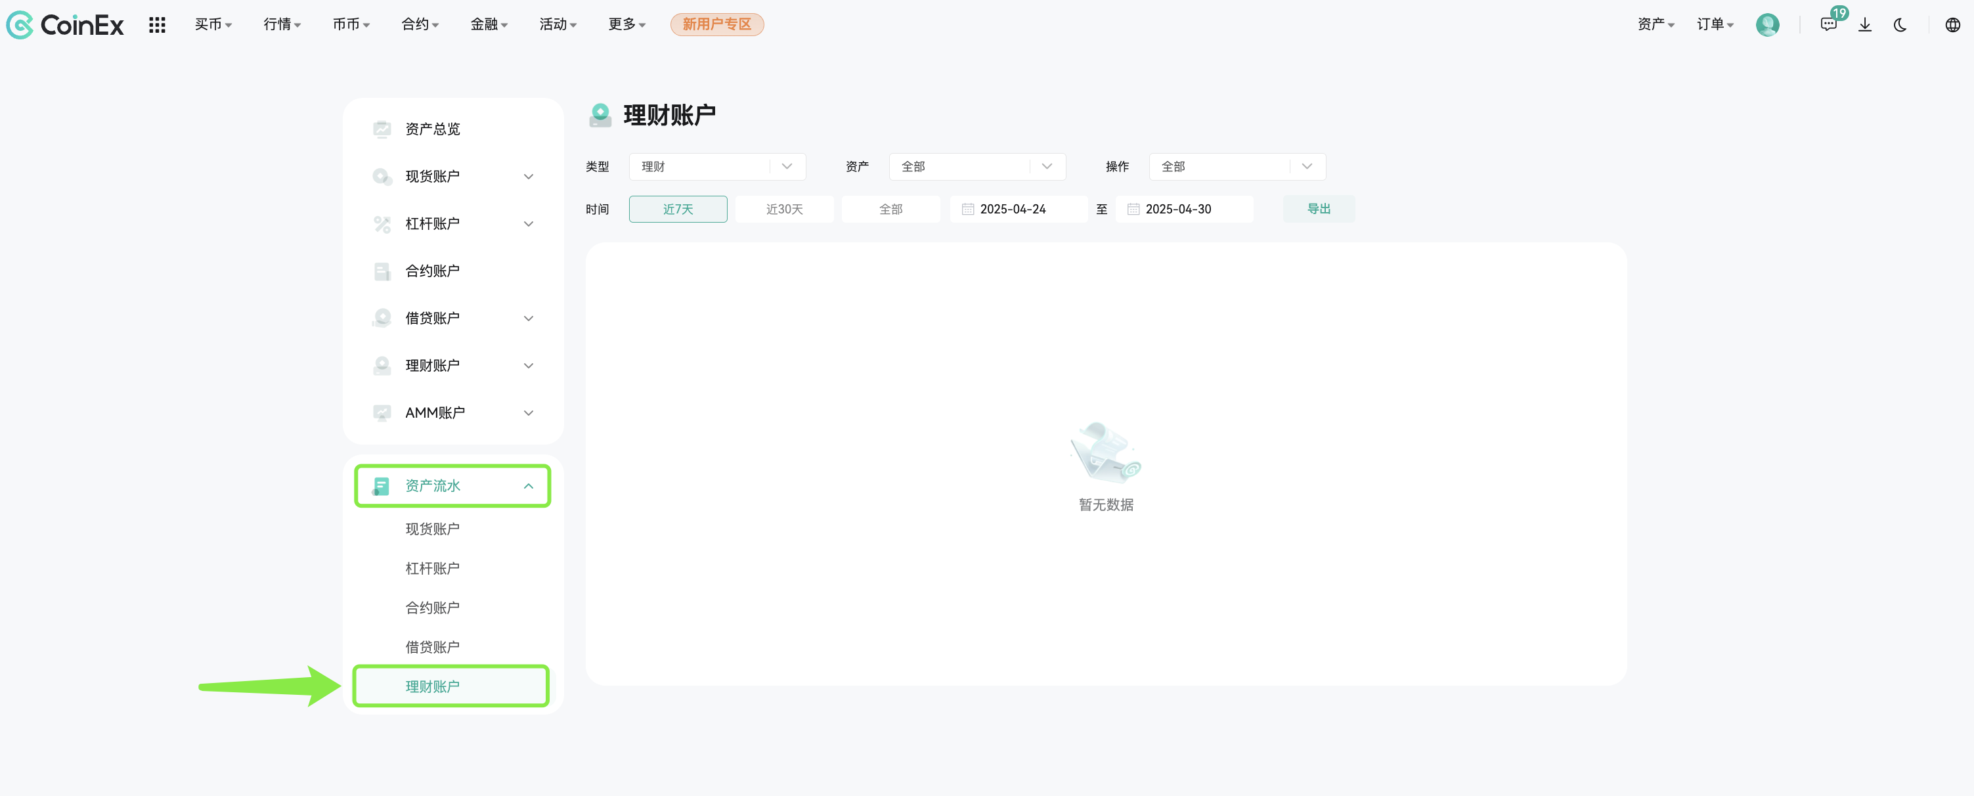Click the AMM账户 chart icon
This screenshot has width=1974, height=796.
pyautogui.click(x=382, y=413)
